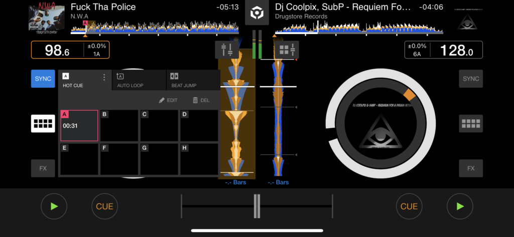The width and height of the screenshot is (514, 237).
Task: Tap the crossfader handle
Action: (x=257, y=206)
